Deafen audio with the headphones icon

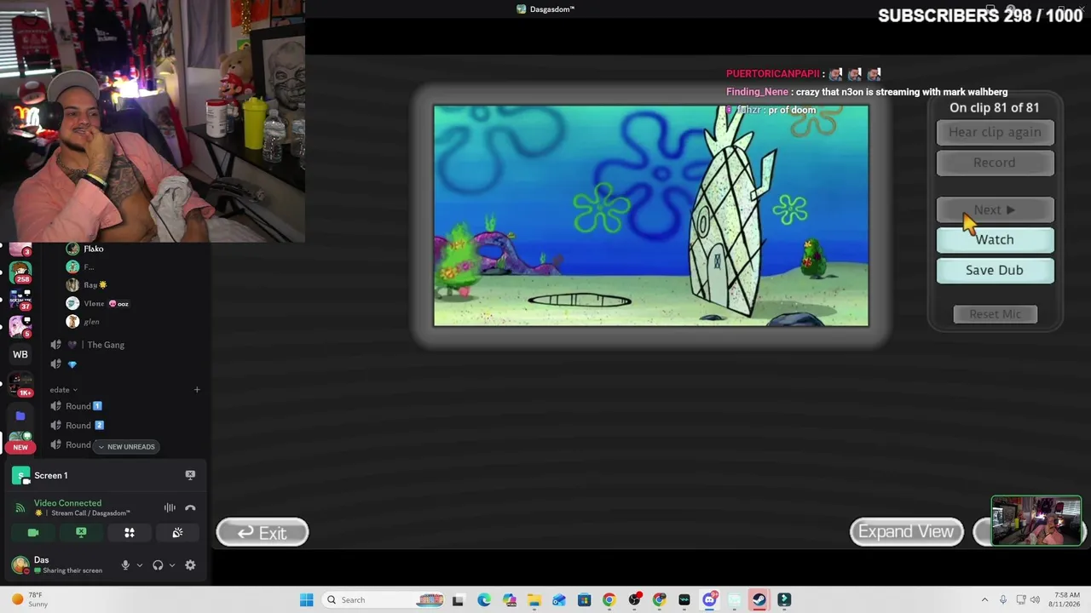pyautogui.click(x=158, y=565)
